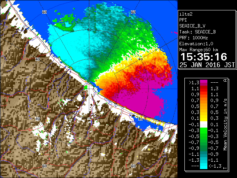Click the "<-1.3" legend label
Screen dimensions: 237x178
point(215,166)
